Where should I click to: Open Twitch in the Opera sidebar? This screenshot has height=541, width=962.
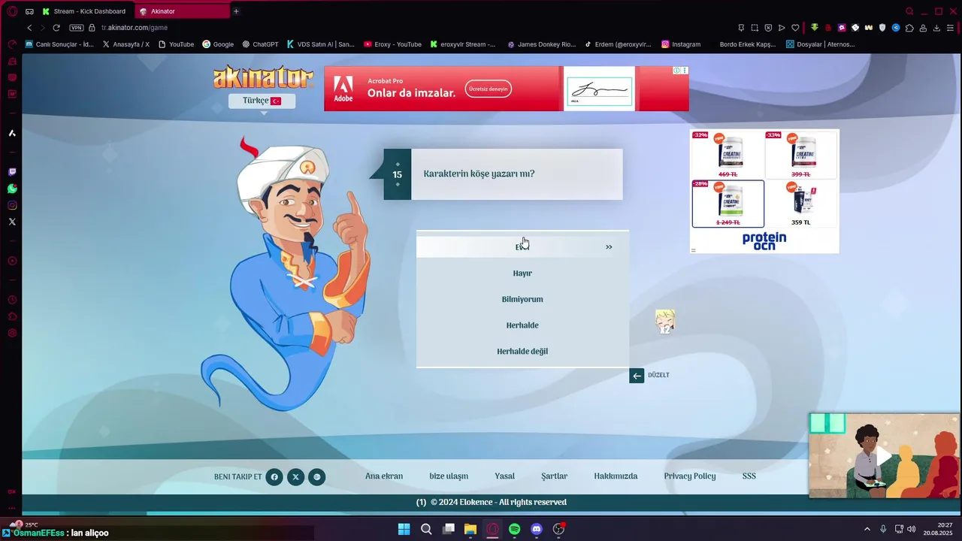pyautogui.click(x=12, y=172)
